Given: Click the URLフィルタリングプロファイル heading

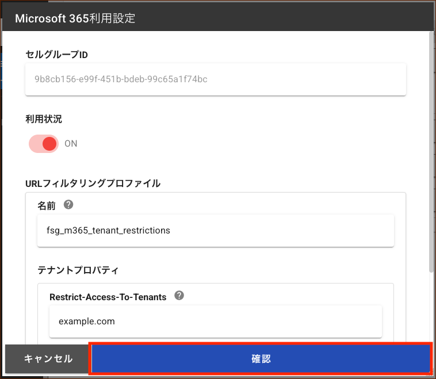Looking at the screenshot, I should (x=93, y=183).
